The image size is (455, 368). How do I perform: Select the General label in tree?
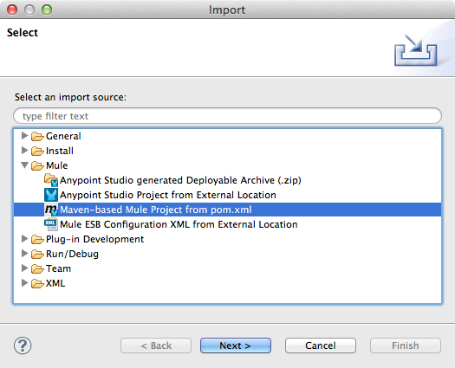tap(63, 136)
